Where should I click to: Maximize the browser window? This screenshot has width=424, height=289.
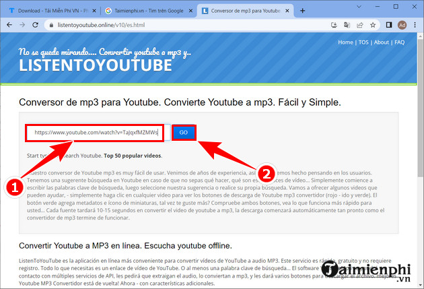coord(396,7)
